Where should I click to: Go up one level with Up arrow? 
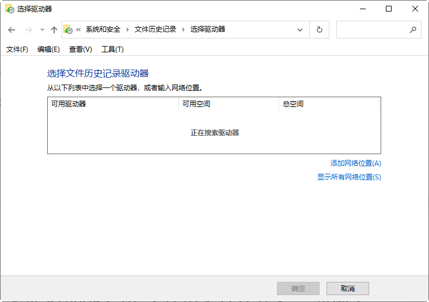(x=54, y=30)
